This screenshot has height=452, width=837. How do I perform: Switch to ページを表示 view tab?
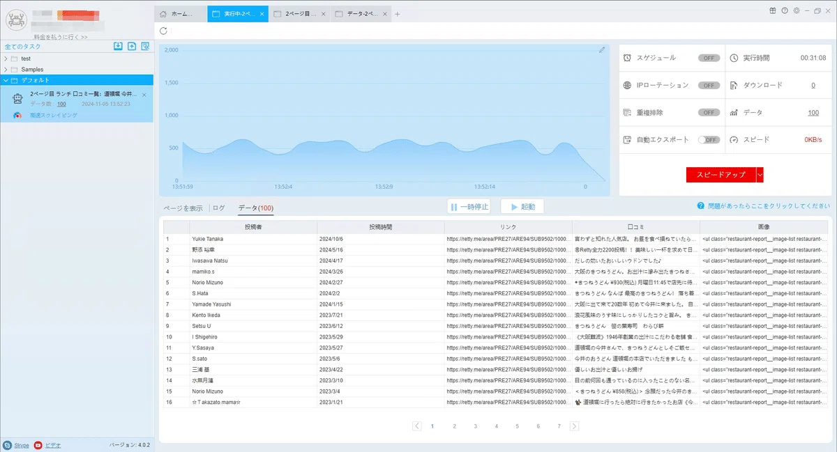pyautogui.click(x=183, y=208)
